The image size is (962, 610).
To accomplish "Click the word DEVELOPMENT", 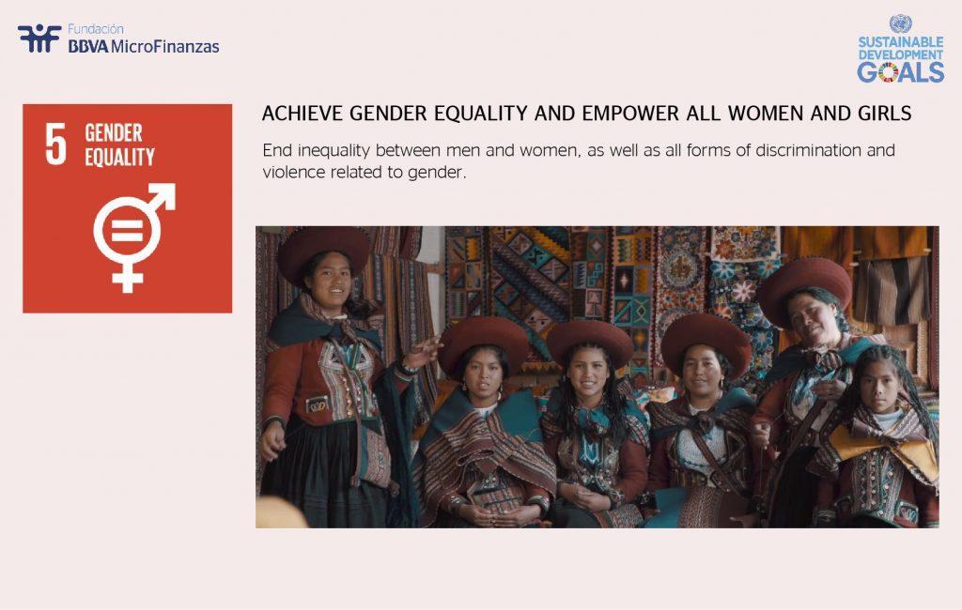I will coord(900,54).
